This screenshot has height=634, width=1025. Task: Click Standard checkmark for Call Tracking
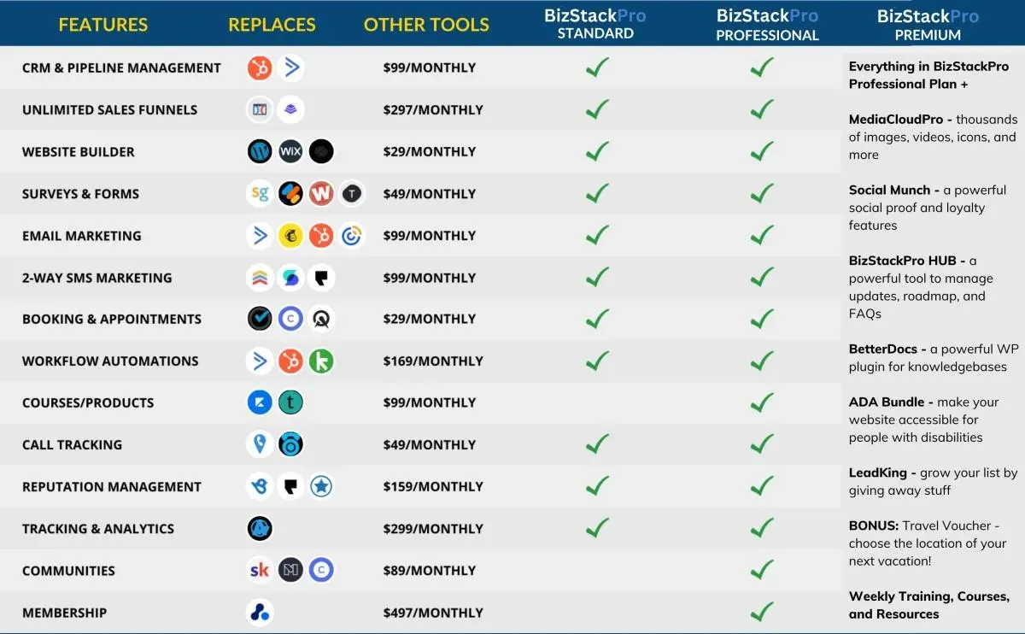[598, 443]
